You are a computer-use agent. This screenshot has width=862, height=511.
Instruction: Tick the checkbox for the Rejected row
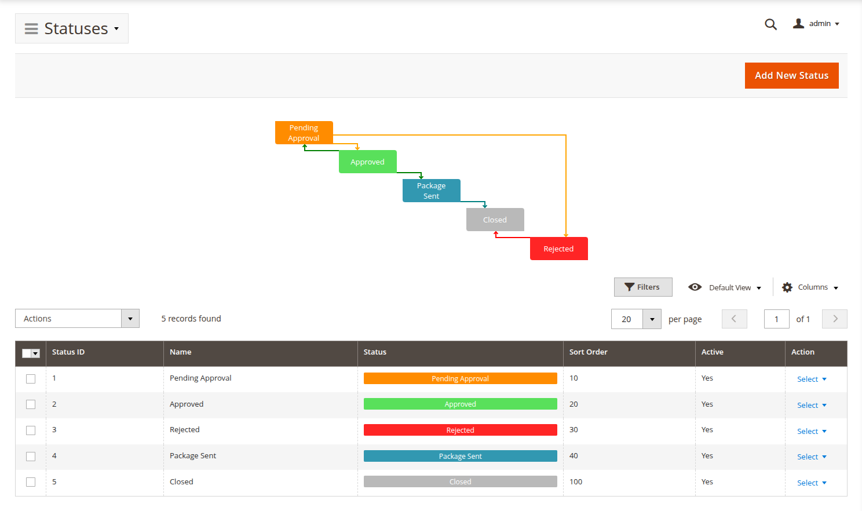click(x=31, y=430)
